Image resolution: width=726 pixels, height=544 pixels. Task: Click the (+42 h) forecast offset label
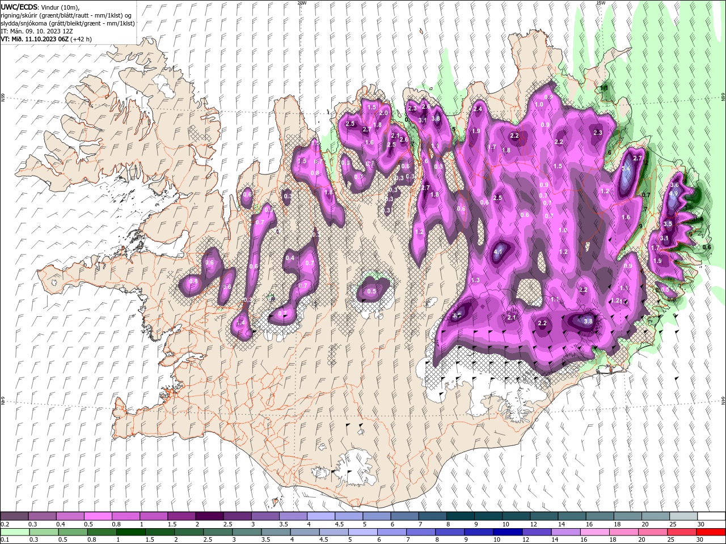[x=82, y=39]
